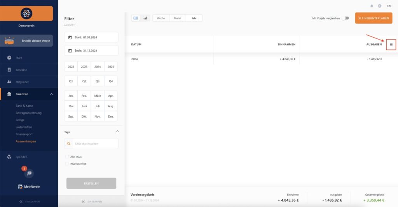The width and height of the screenshot is (398, 207).
Task: Toggle Mit Vorjahr vergleichen switch
Action: (346, 18)
